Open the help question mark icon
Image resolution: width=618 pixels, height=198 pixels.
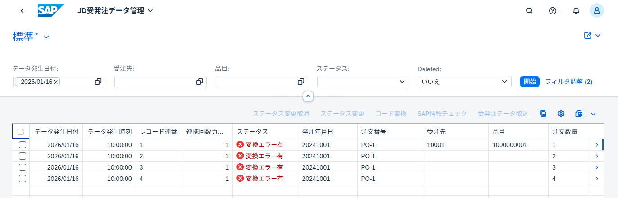[x=553, y=11]
